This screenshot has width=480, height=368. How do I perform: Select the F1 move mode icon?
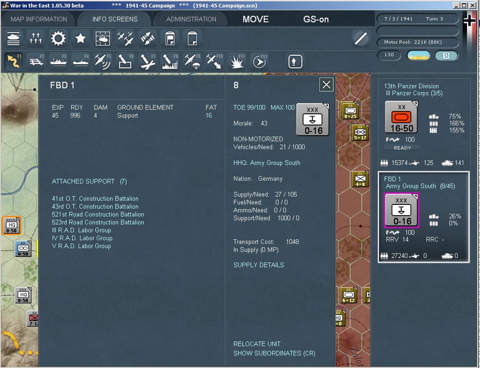[x=14, y=61]
